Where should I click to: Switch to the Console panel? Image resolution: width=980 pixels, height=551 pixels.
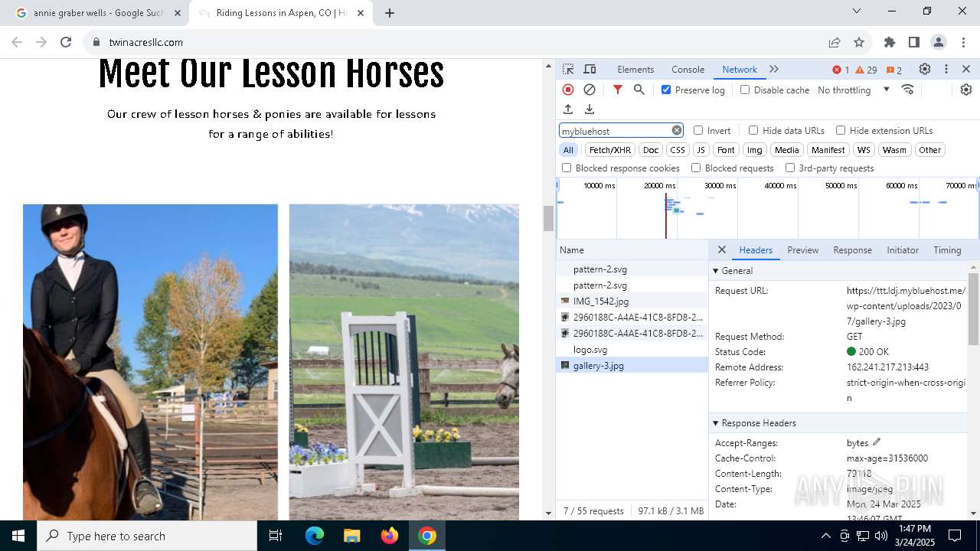688,69
